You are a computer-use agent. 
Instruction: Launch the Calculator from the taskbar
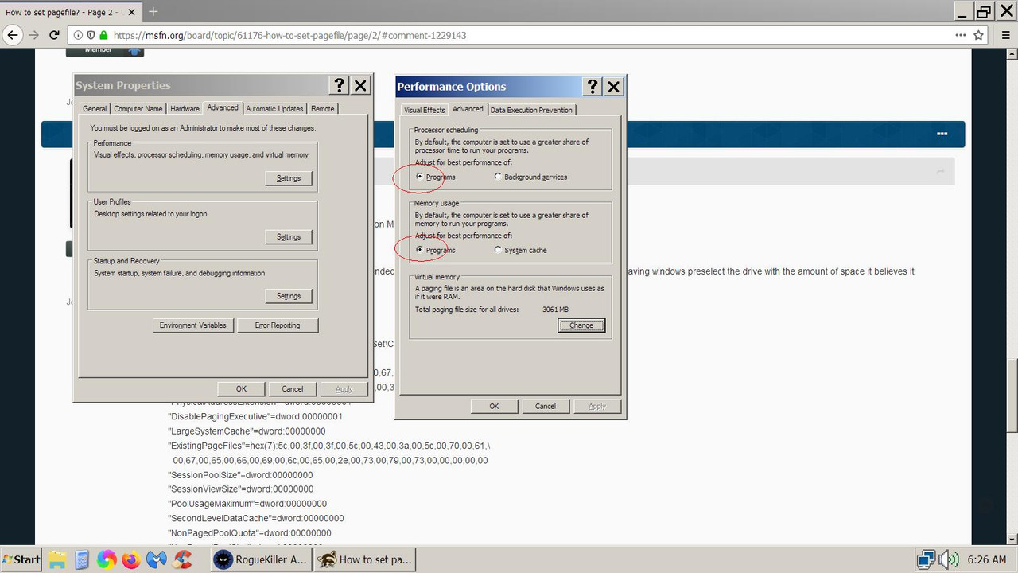pyautogui.click(x=81, y=559)
